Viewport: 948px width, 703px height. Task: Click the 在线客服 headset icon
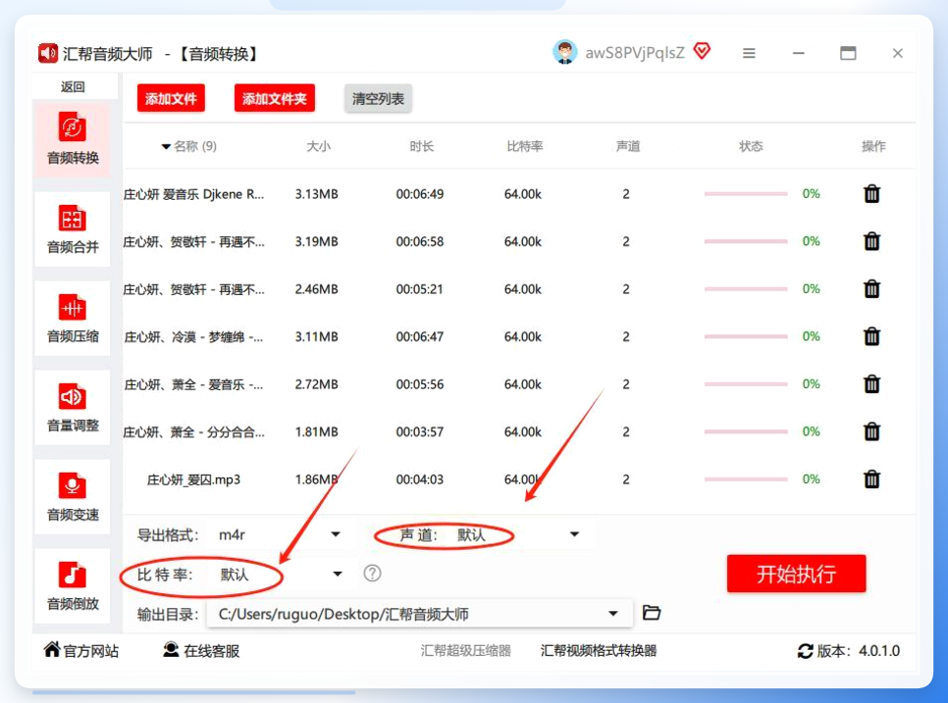[x=171, y=650]
